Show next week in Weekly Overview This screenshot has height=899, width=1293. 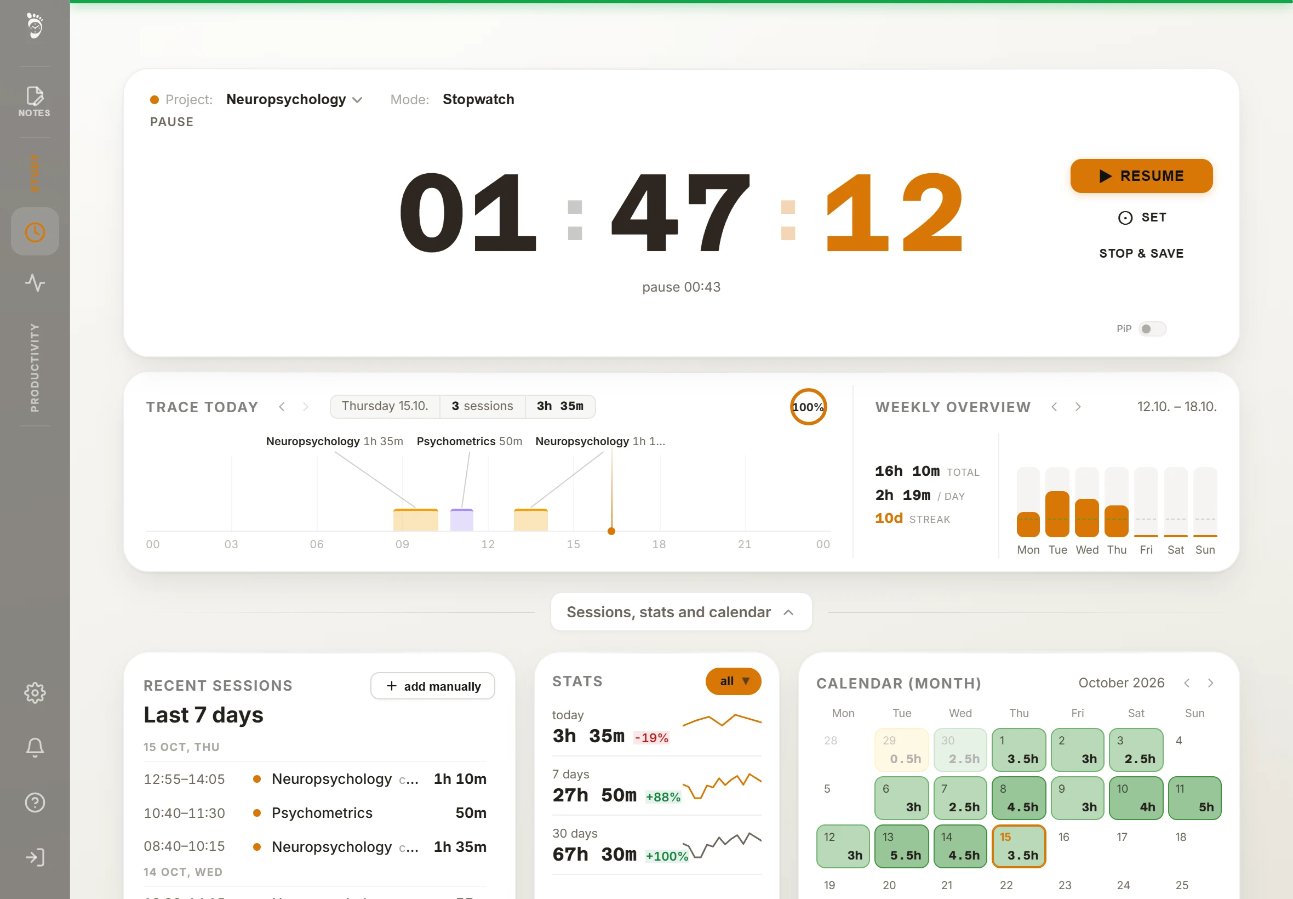(1078, 406)
